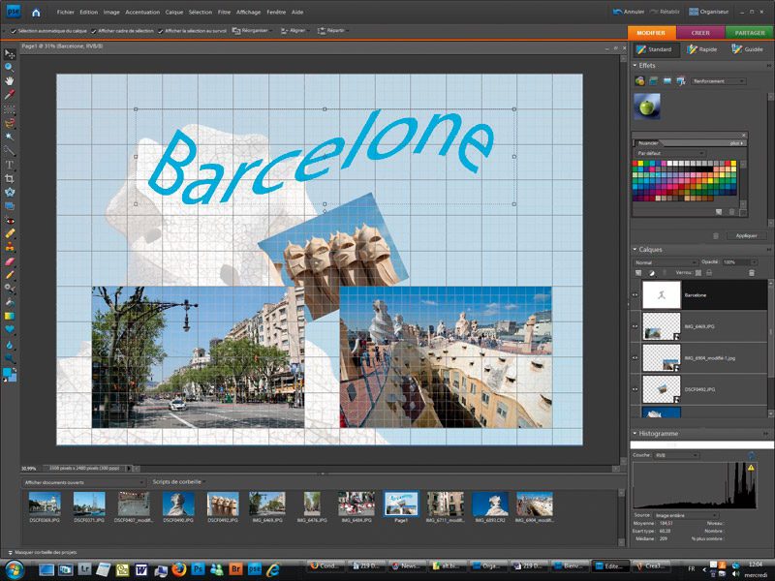The height and width of the screenshot is (581, 775).
Task: Select the Hand tool
Action: pos(9,80)
